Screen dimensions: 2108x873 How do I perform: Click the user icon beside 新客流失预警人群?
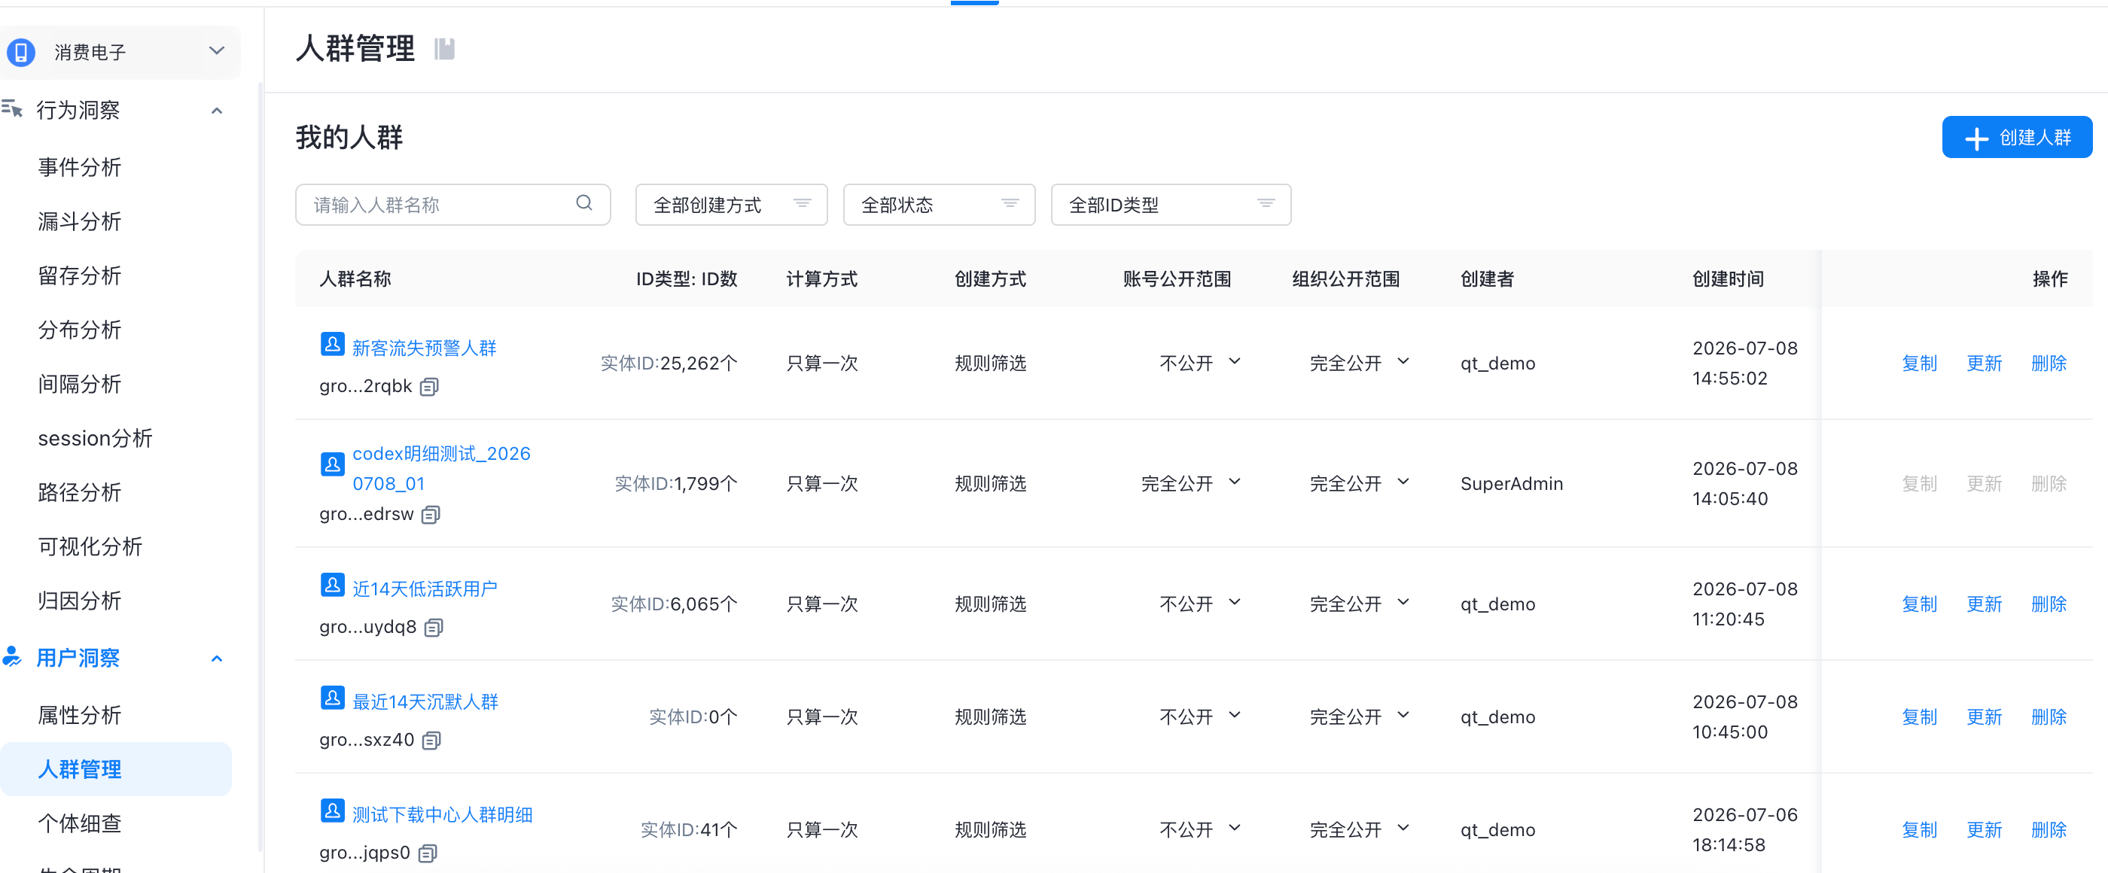(x=332, y=345)
